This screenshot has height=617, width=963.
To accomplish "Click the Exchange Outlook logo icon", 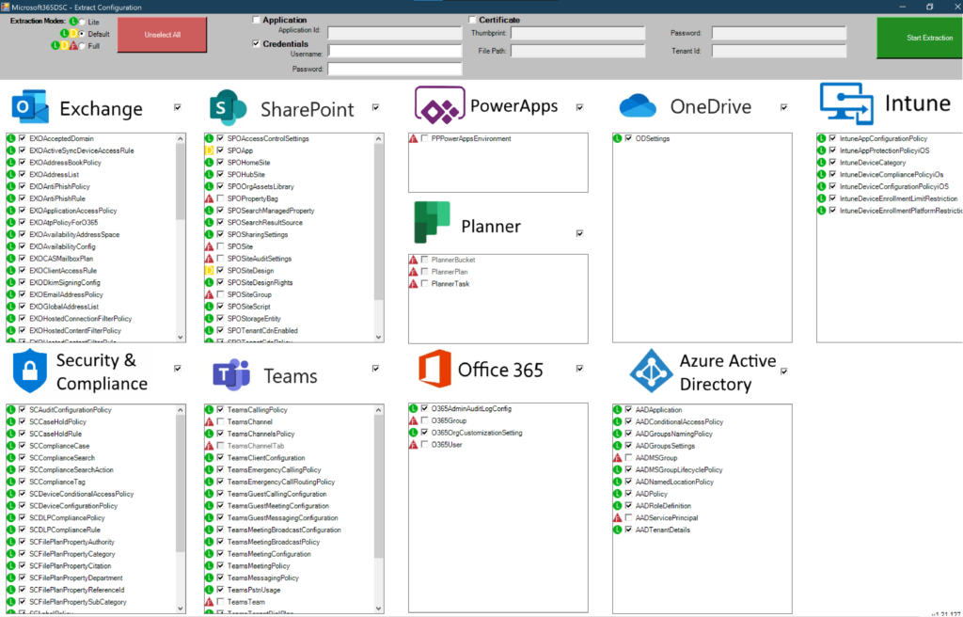I will [30, 108].
